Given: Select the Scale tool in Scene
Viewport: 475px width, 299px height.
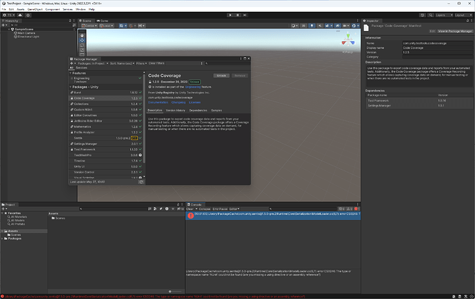Looking at the screenshot, I should [x=82, y=50].
